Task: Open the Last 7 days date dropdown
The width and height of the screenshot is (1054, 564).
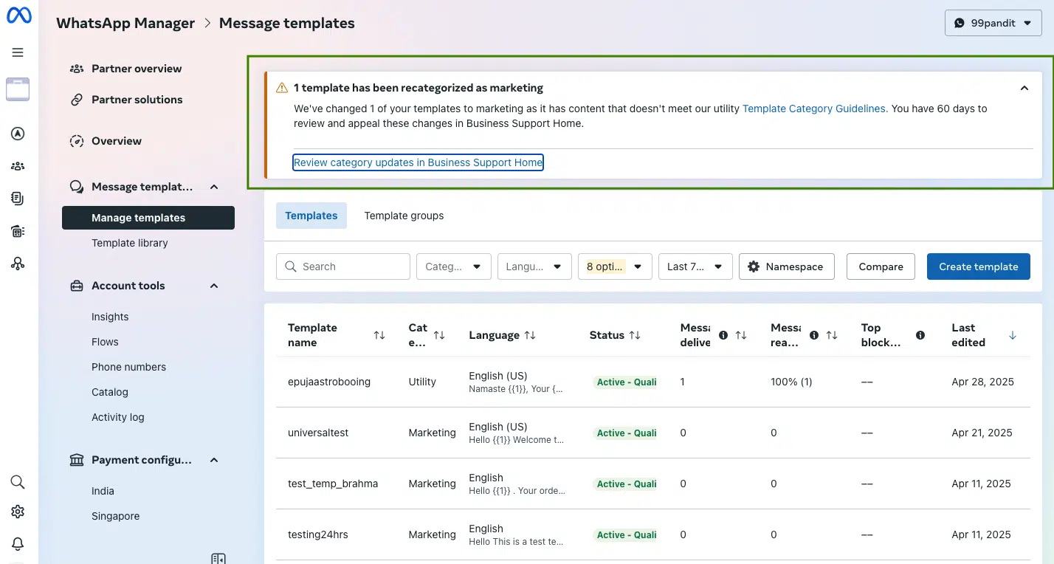Action: [695, 266]
